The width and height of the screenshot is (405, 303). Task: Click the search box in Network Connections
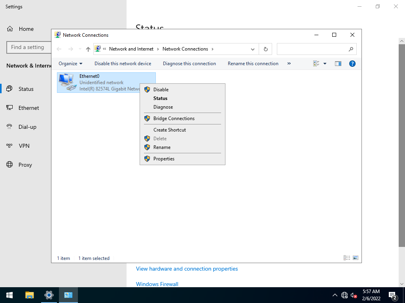point(316,49)
